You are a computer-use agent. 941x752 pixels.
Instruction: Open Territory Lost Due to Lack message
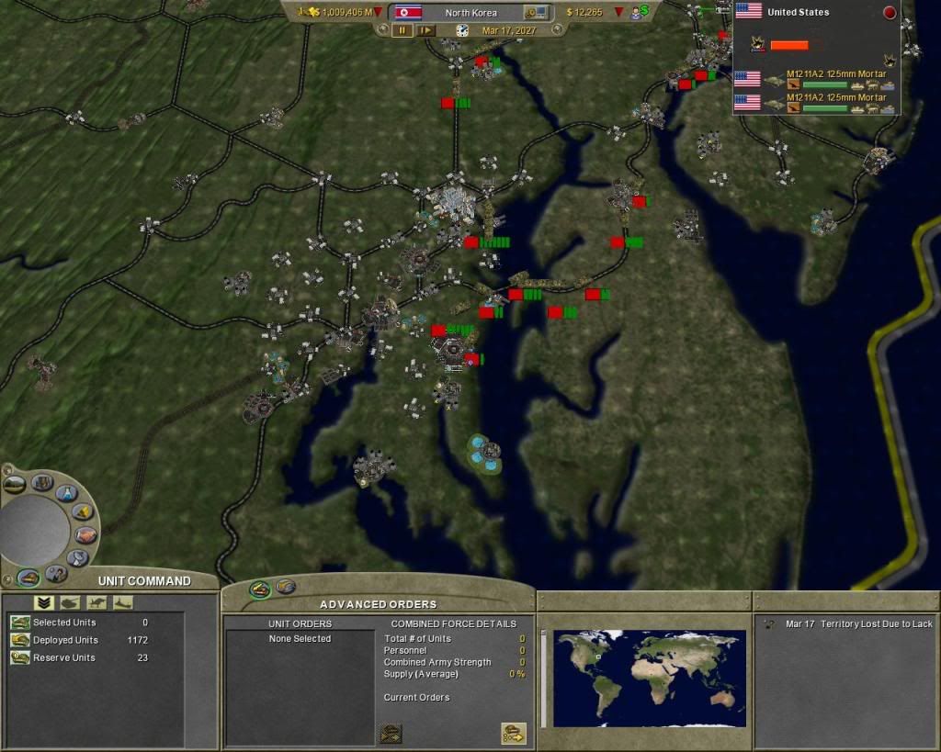pos(876,623)
